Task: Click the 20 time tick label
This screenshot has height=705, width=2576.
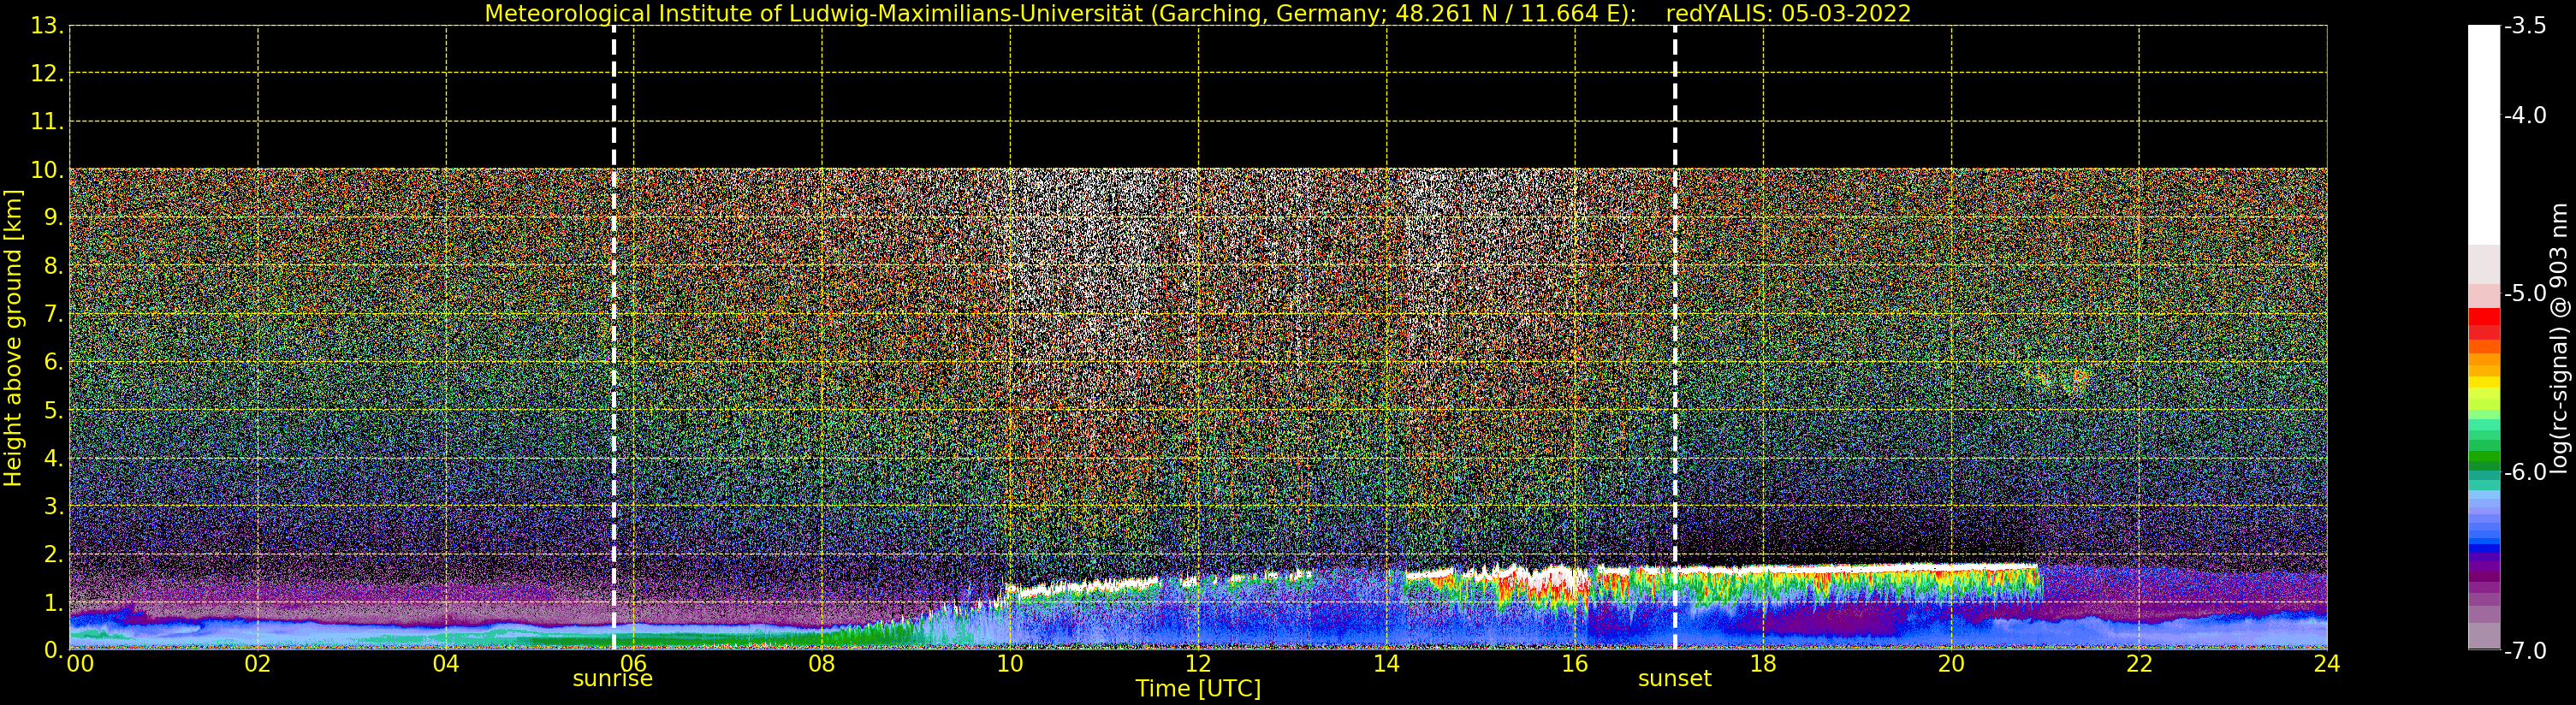Action: coord(1951,664)
